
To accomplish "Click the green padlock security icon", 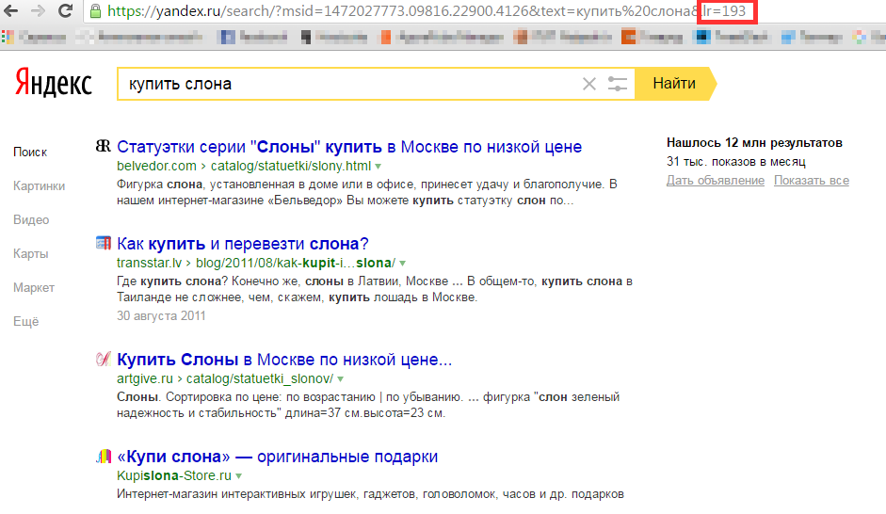I will (95, 10).
